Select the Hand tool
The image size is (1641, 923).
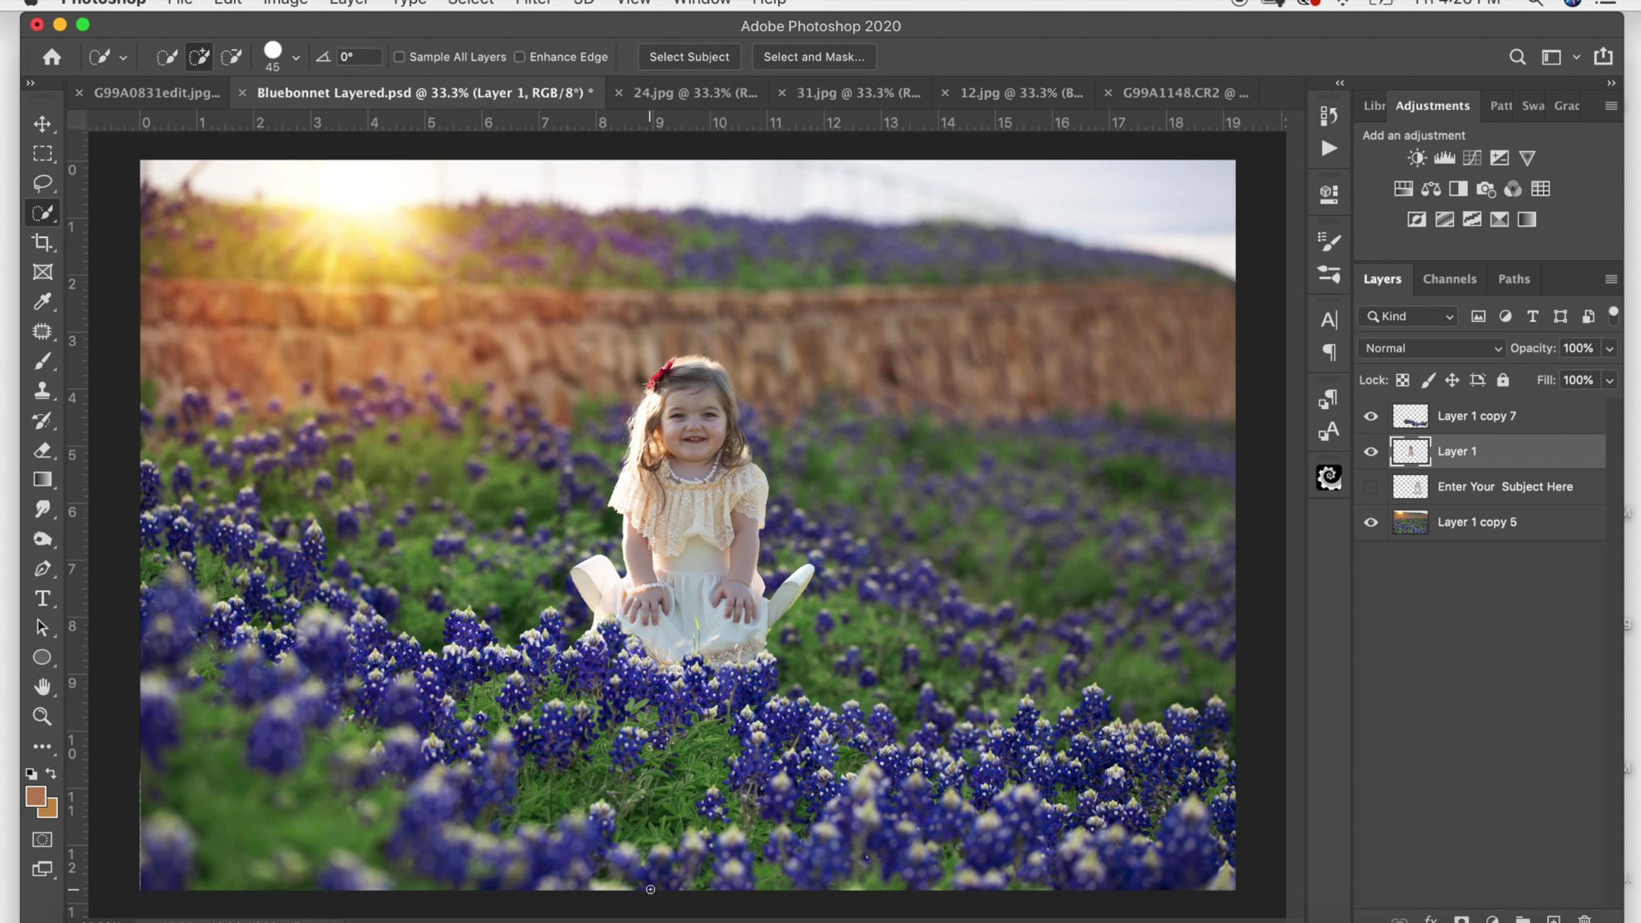pos(42,687)
